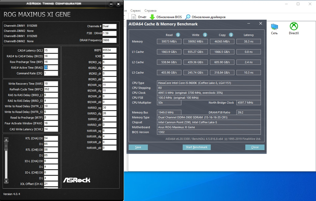Image resolution: width=316 pixels, height=201 pixels.
Task: Click the DRAM Frequency field
Action: tap(109, 40)
